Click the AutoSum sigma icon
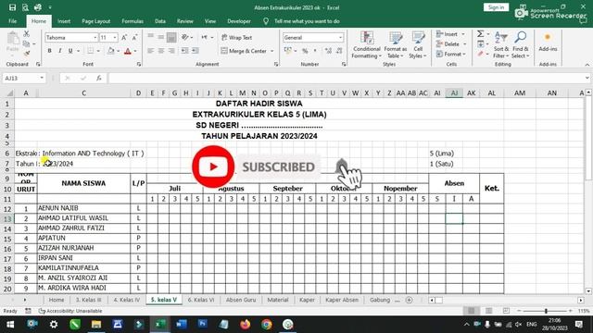Viewport: 593px width, 333px height. point(480,34)
